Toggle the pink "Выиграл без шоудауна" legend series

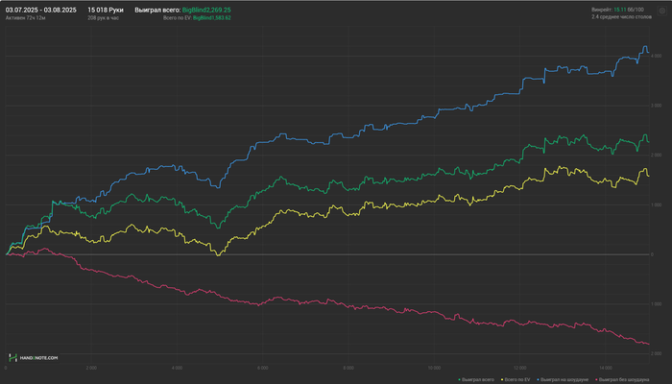[622, 380]
